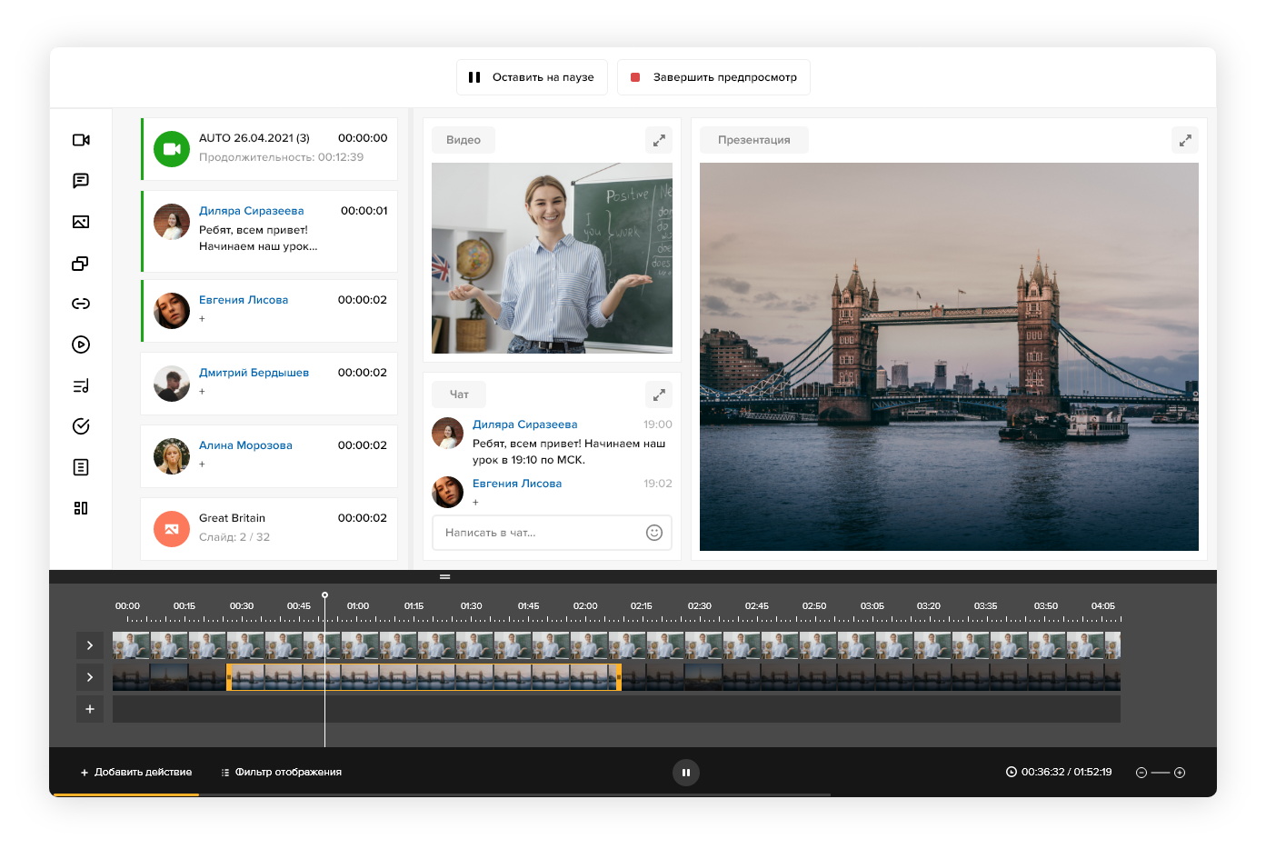Expand the second presentation timeline track
Viewport: 1266px width, 849px height.
[89, 677]
